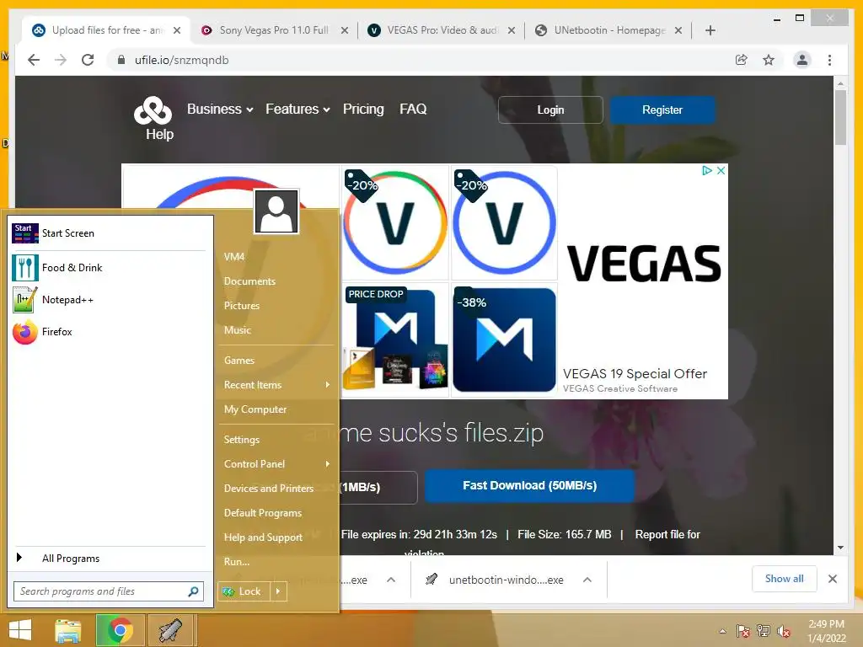Click the Action Center flag icon
This screenshot has height=647, width=863.
tap(743, 631)
